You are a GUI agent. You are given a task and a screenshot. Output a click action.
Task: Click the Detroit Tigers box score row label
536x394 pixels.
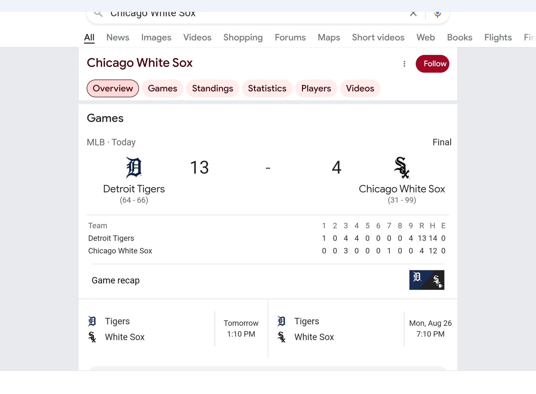coord(111,238)
